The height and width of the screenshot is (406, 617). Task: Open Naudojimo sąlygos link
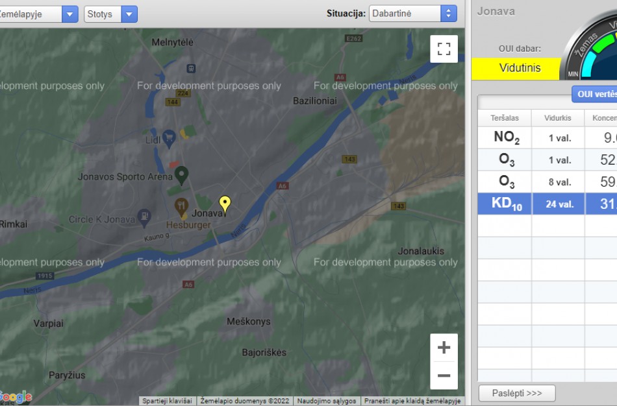(327, 401)
